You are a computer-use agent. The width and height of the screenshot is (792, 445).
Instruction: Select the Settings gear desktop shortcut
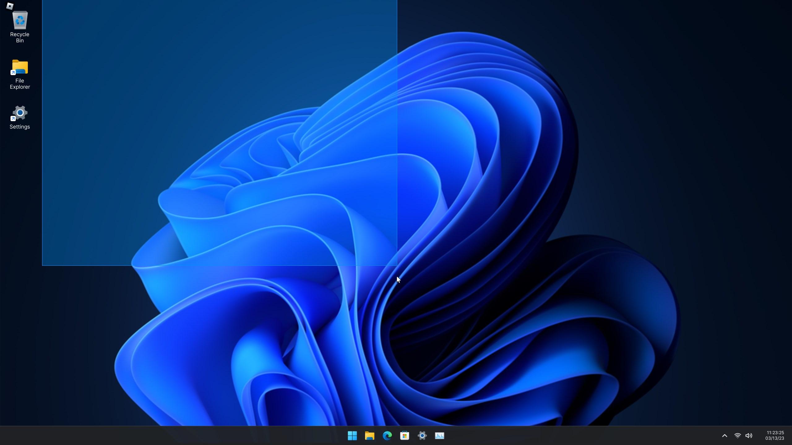click(20, 113)
